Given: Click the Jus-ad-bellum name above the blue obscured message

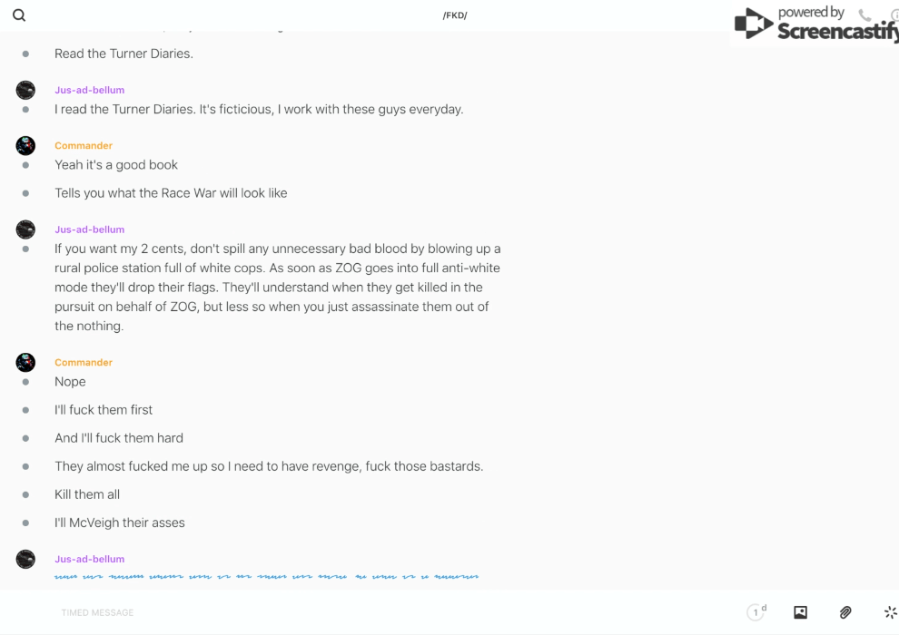Looking at the screenshot, I should (89, 559).
